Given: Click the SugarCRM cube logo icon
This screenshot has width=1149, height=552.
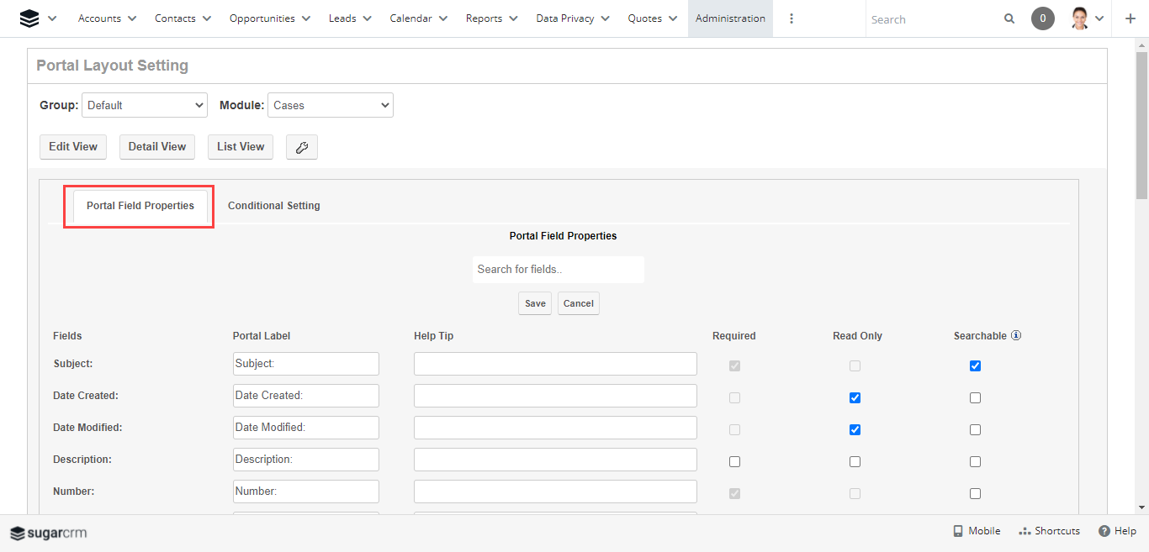Looking at the screenshot, I should click(29, 18).
